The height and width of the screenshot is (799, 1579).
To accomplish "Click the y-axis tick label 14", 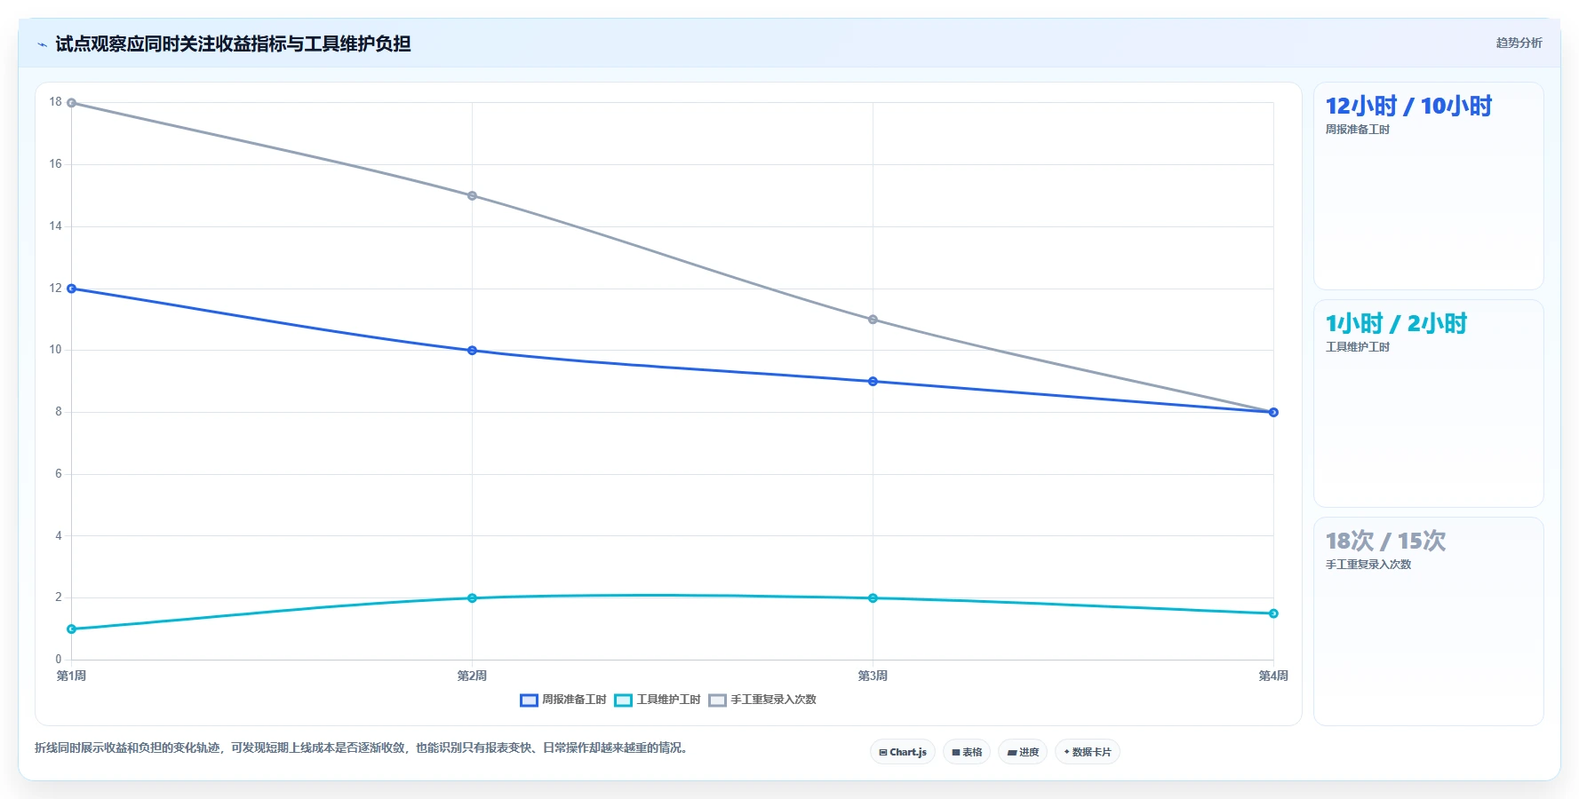I will (x=56, y=226).
